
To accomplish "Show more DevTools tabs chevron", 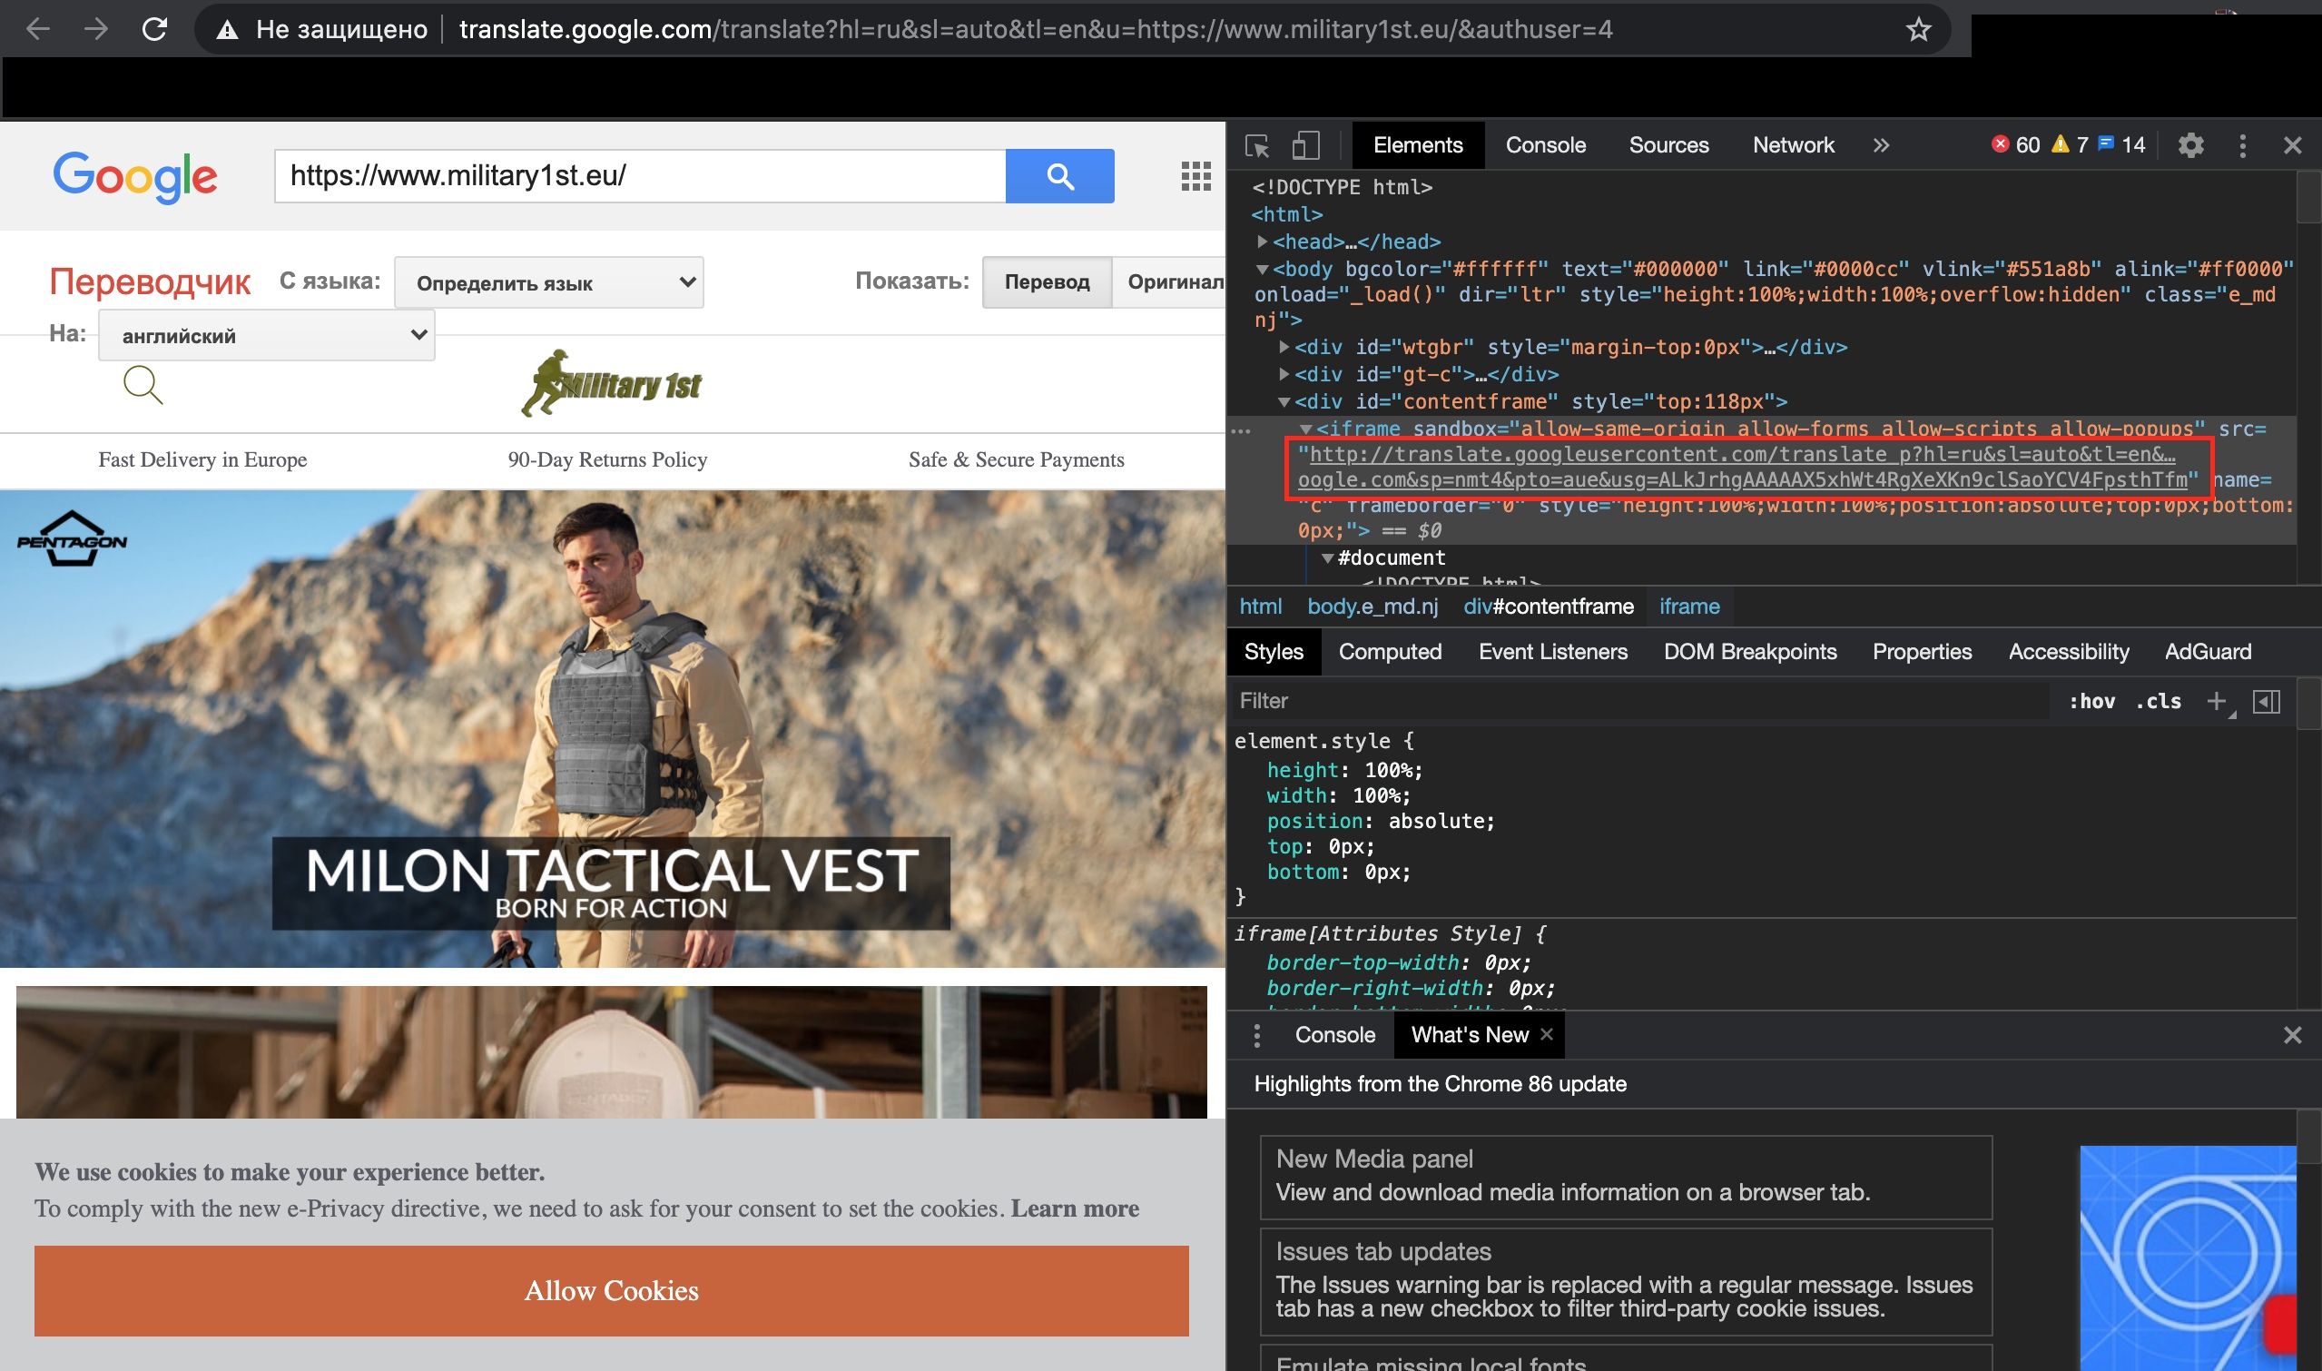I will click(1882, 145).
